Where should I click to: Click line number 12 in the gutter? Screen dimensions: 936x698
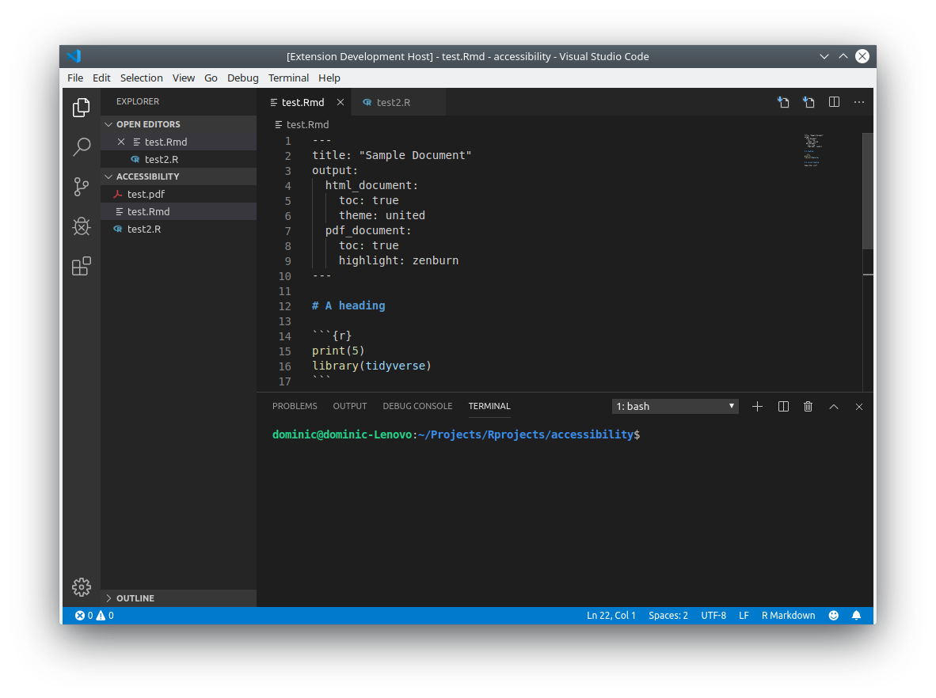(x=285, y=306)
